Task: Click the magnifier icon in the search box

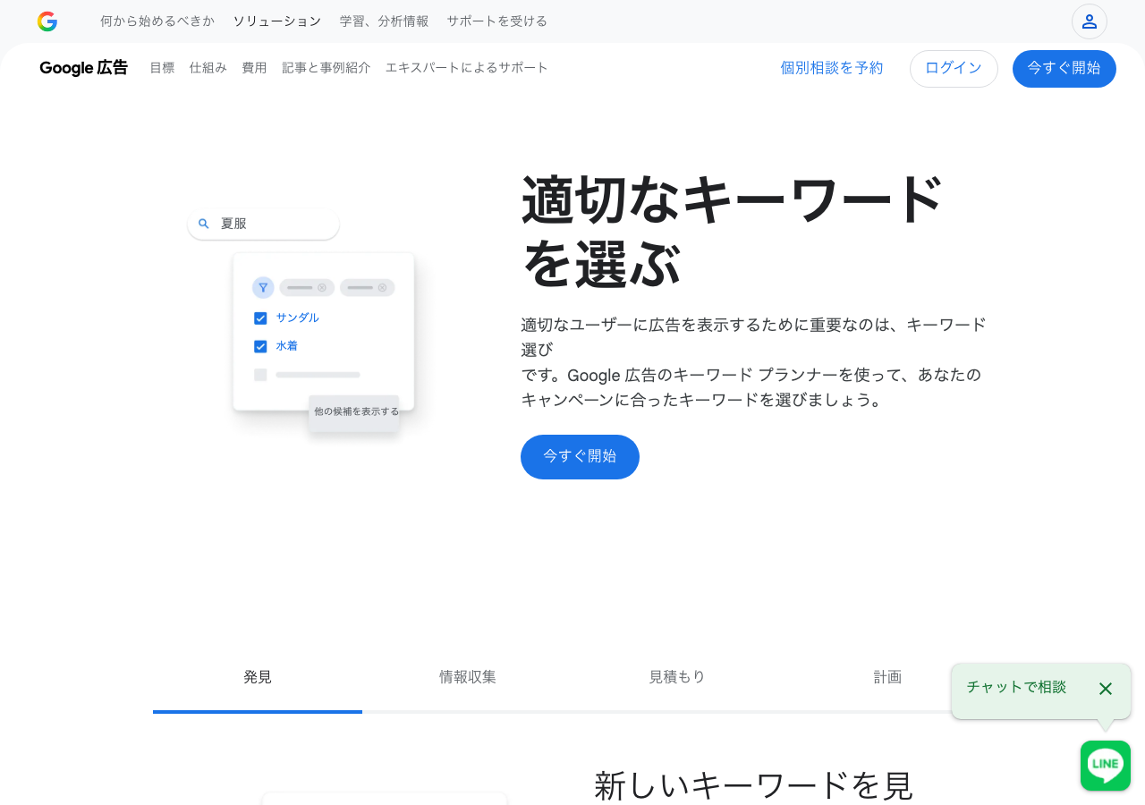Action: (203, 224)
